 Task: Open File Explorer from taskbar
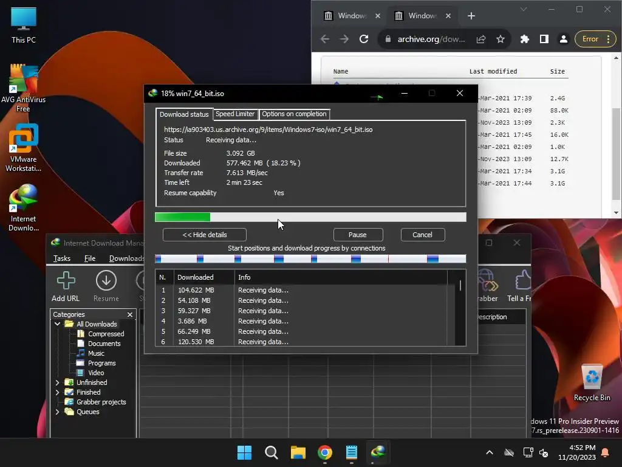coord(298,452)
